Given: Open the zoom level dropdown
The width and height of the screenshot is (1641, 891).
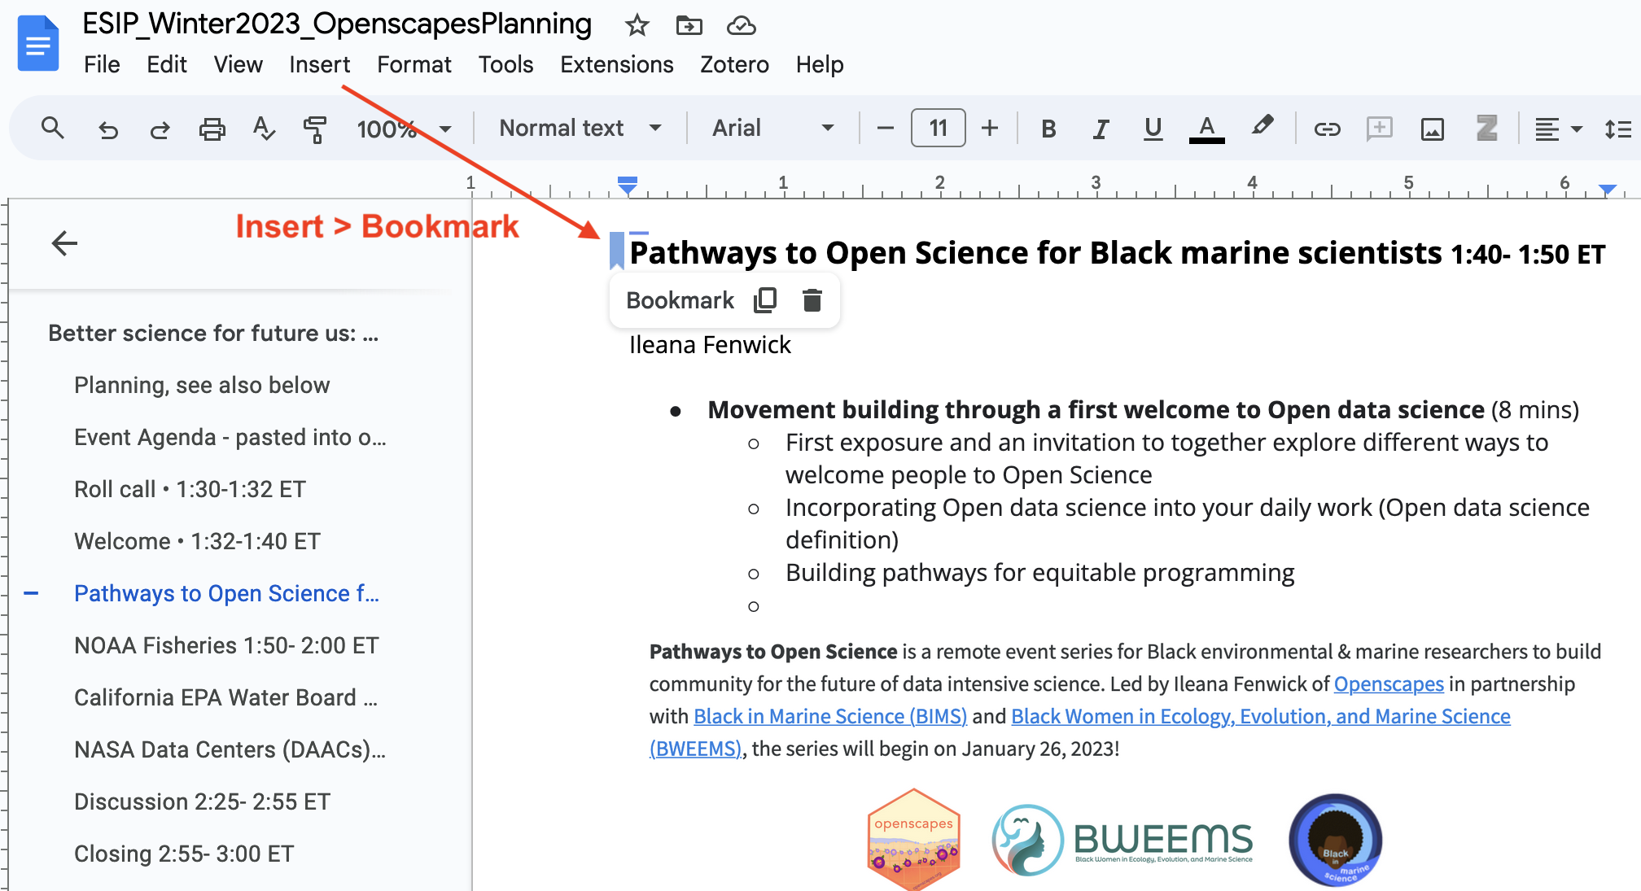Looking at the screenshot, I should click(405, 128).
